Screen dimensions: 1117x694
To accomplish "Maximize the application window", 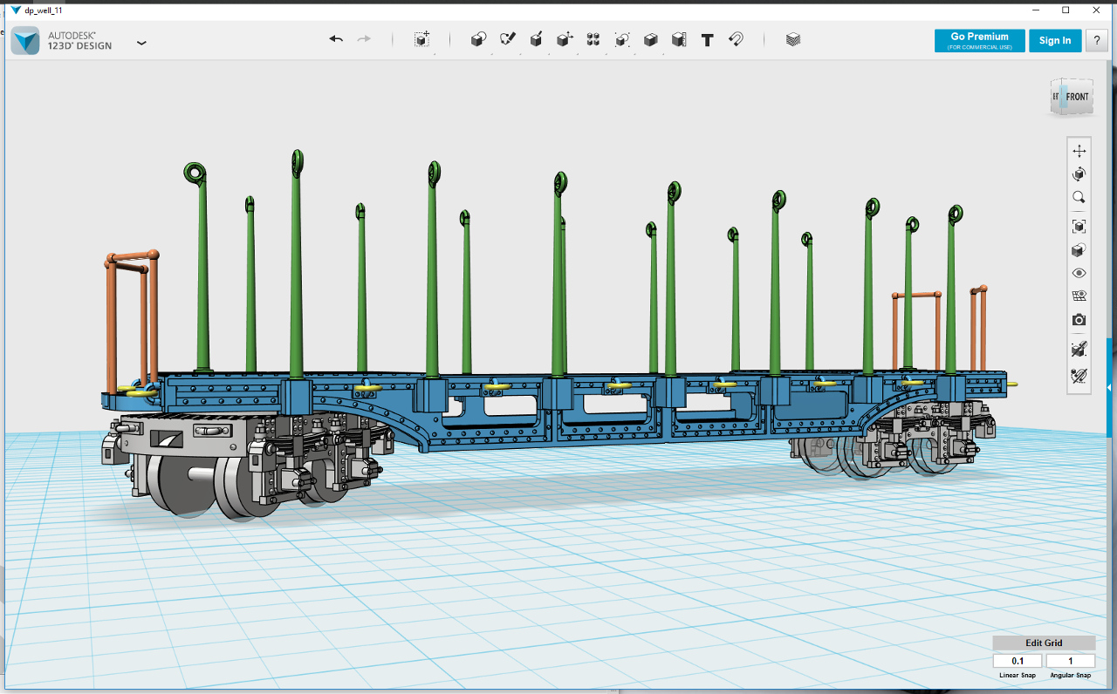I will pos(1066,10).
